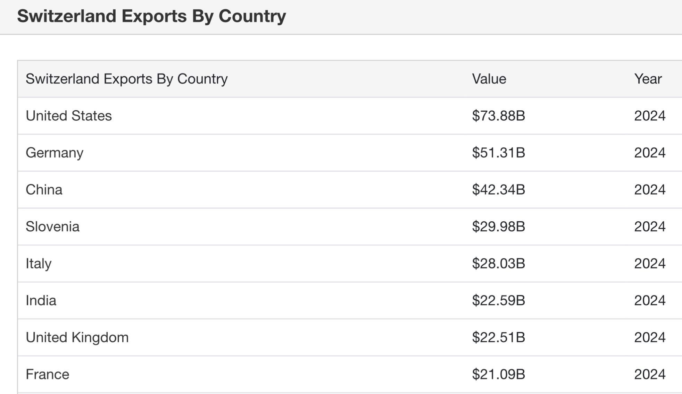Open the India exports link
Screen dimensions: 682x394
click(41, 301)
